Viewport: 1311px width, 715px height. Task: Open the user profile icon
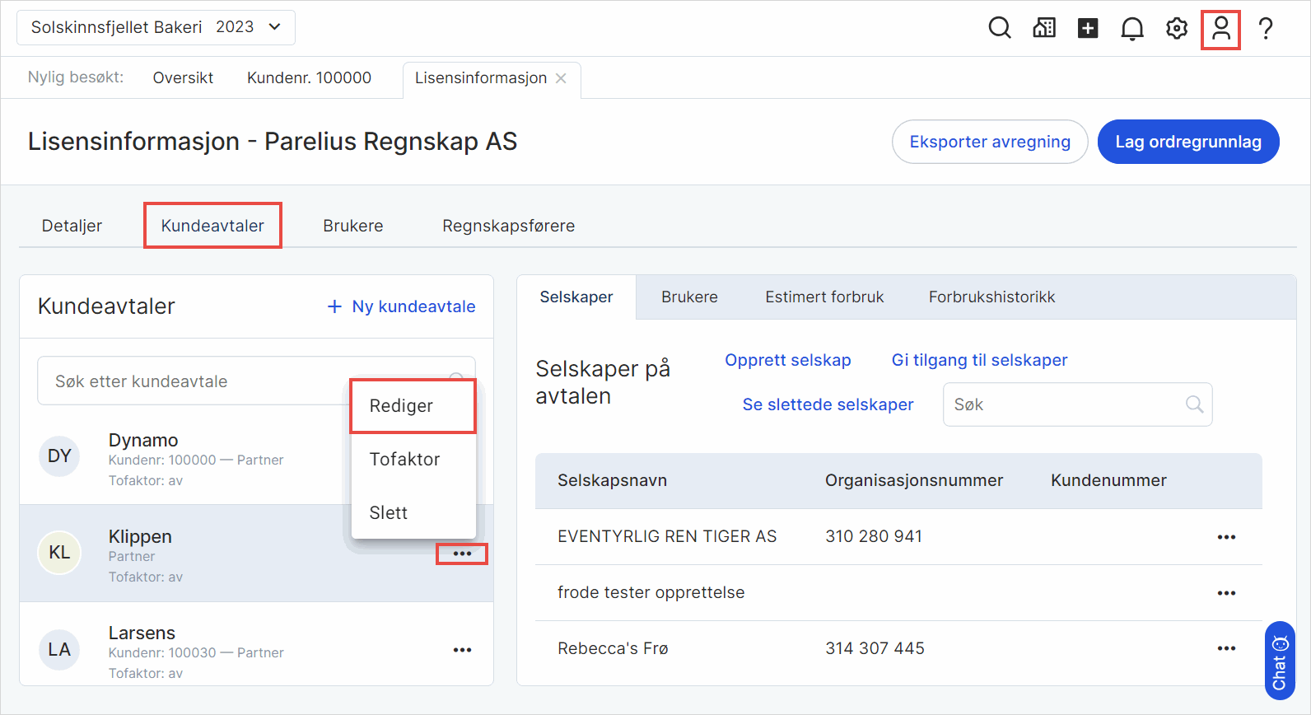[x=1220, y=29]
